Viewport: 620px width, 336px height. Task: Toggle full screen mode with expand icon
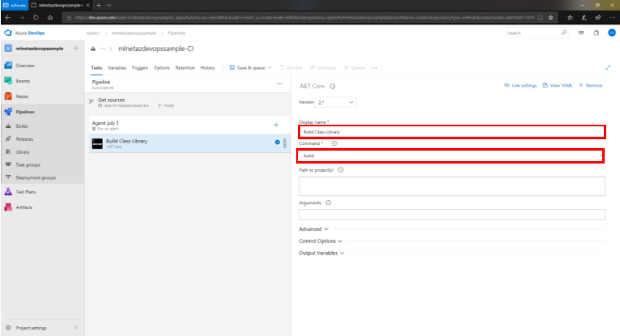coord(608,68)
